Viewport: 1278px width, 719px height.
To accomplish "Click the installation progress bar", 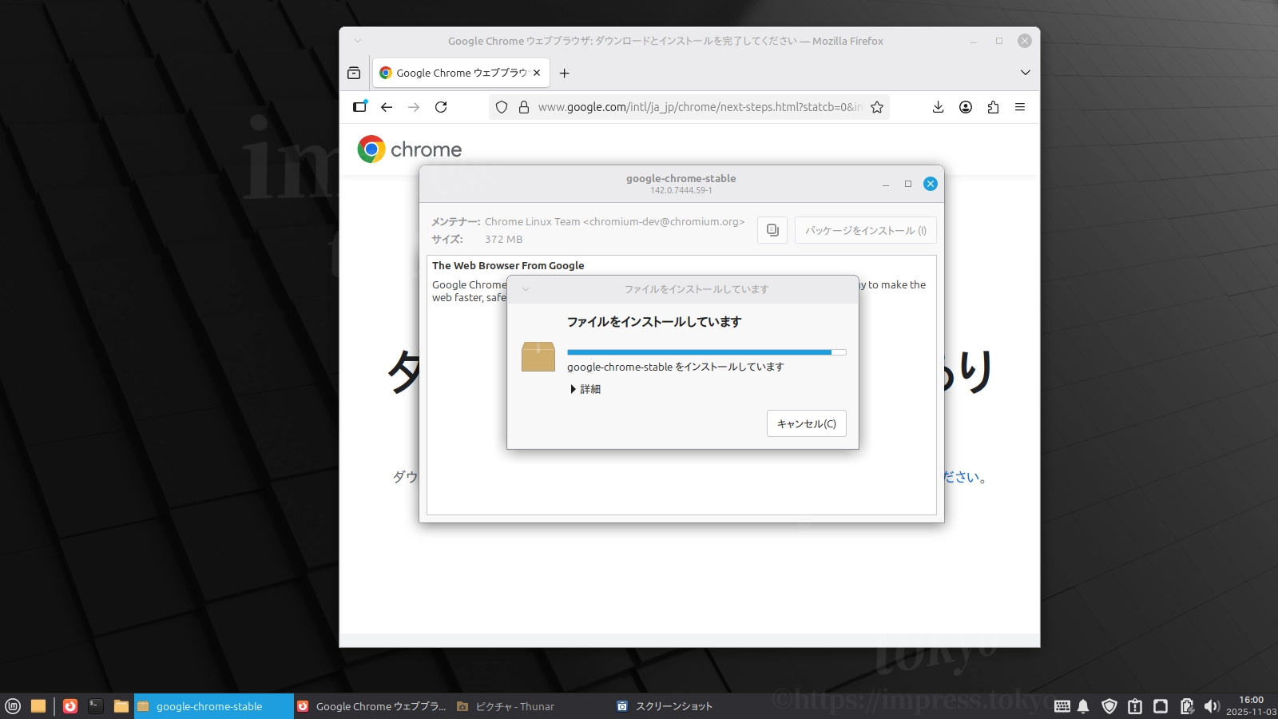I will tap(707, 352).
